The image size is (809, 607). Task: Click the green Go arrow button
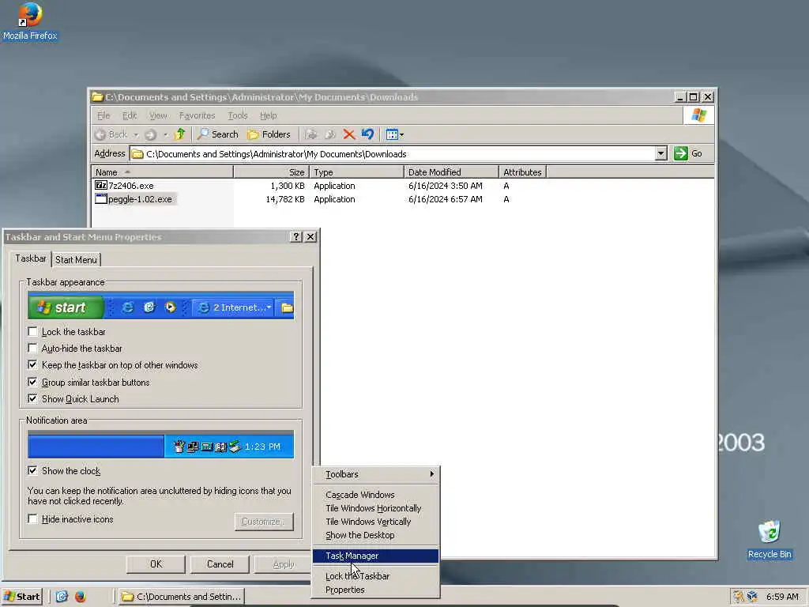[x=680, y=153]
